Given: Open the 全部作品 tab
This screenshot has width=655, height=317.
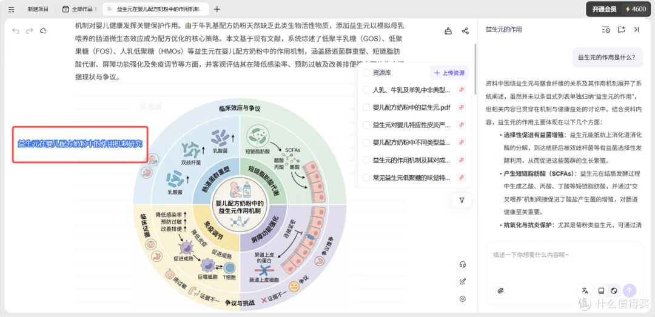Looking at the screenshot, I should [79, 9].
